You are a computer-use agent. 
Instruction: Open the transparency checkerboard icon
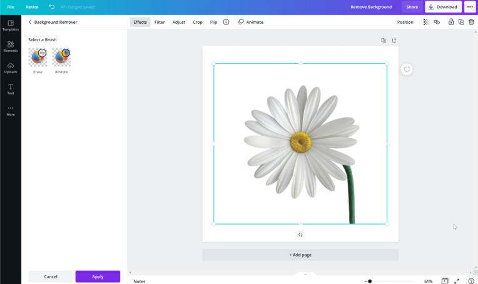(x=426, y=22)
